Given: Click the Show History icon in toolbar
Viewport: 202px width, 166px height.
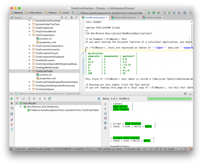Looking at the screenshot, I should [174, 13].
